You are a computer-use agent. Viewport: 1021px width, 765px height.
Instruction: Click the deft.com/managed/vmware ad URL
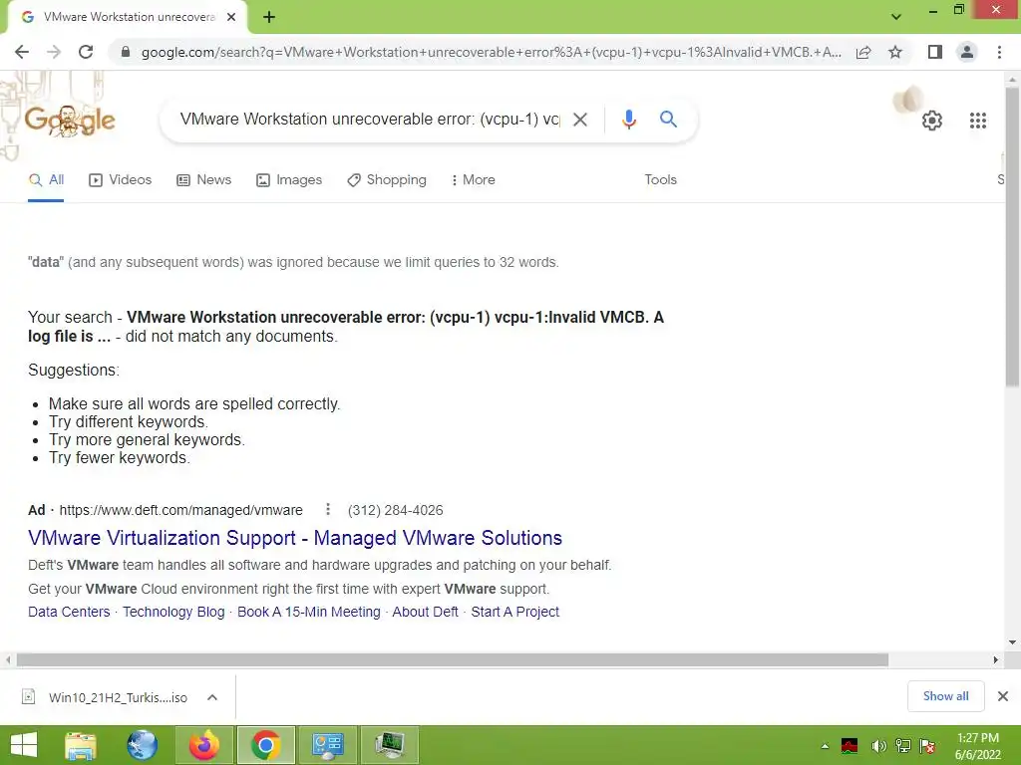pos(181,510)
